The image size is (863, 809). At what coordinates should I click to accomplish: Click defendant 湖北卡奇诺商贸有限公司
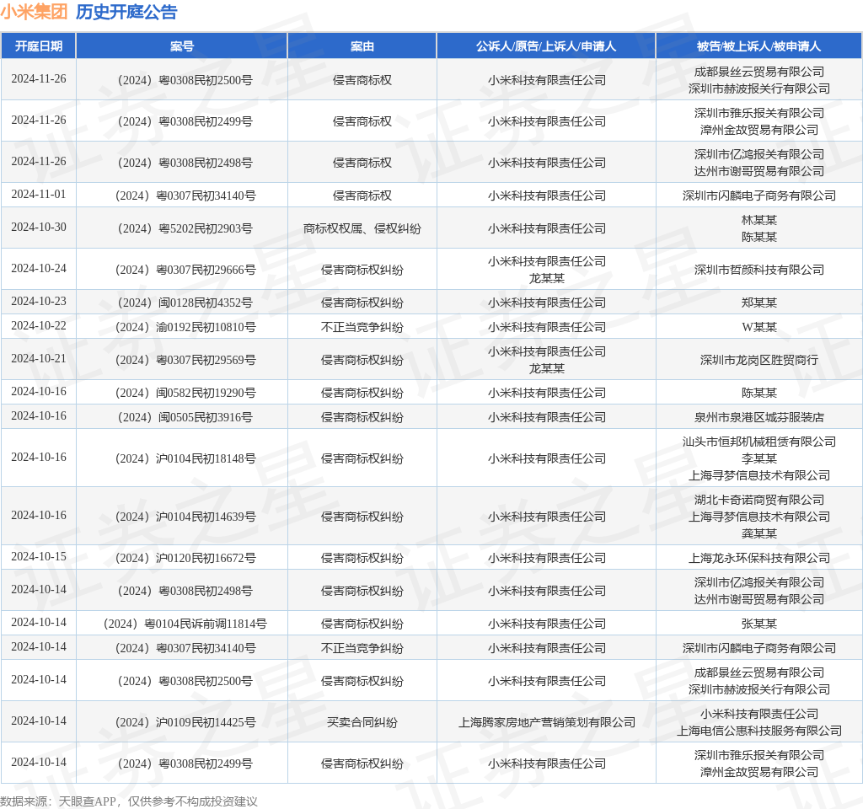coord(759,500)
